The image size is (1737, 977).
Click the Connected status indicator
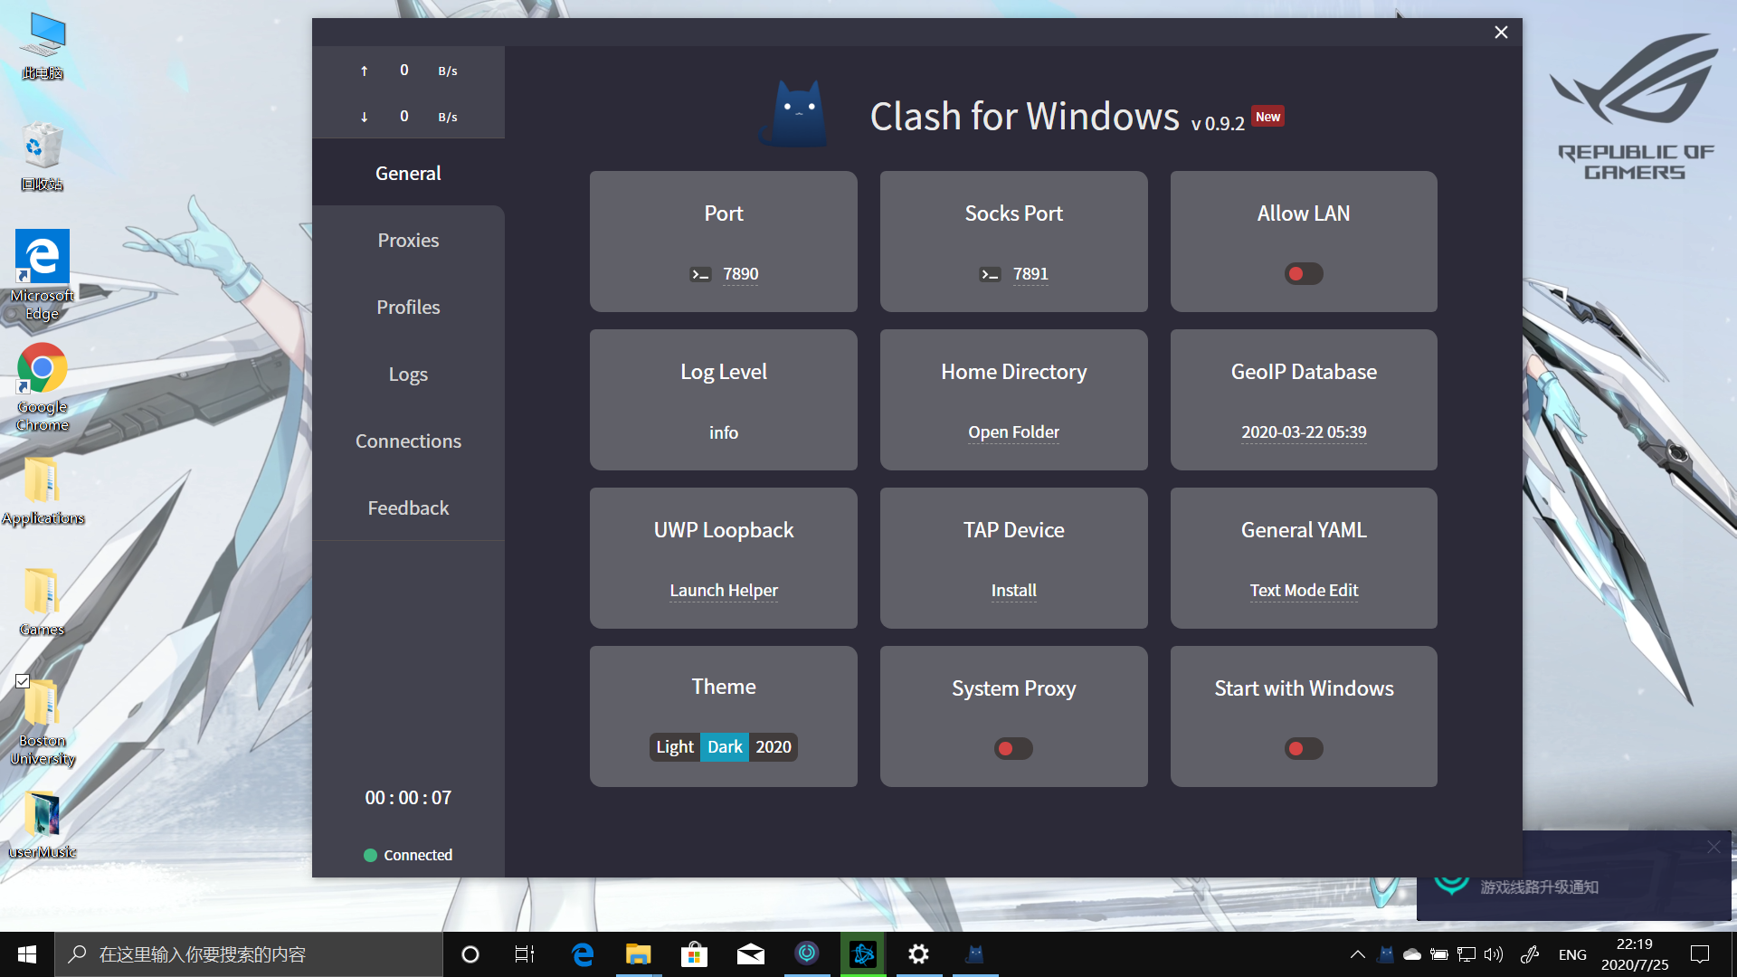click(408, 855)
